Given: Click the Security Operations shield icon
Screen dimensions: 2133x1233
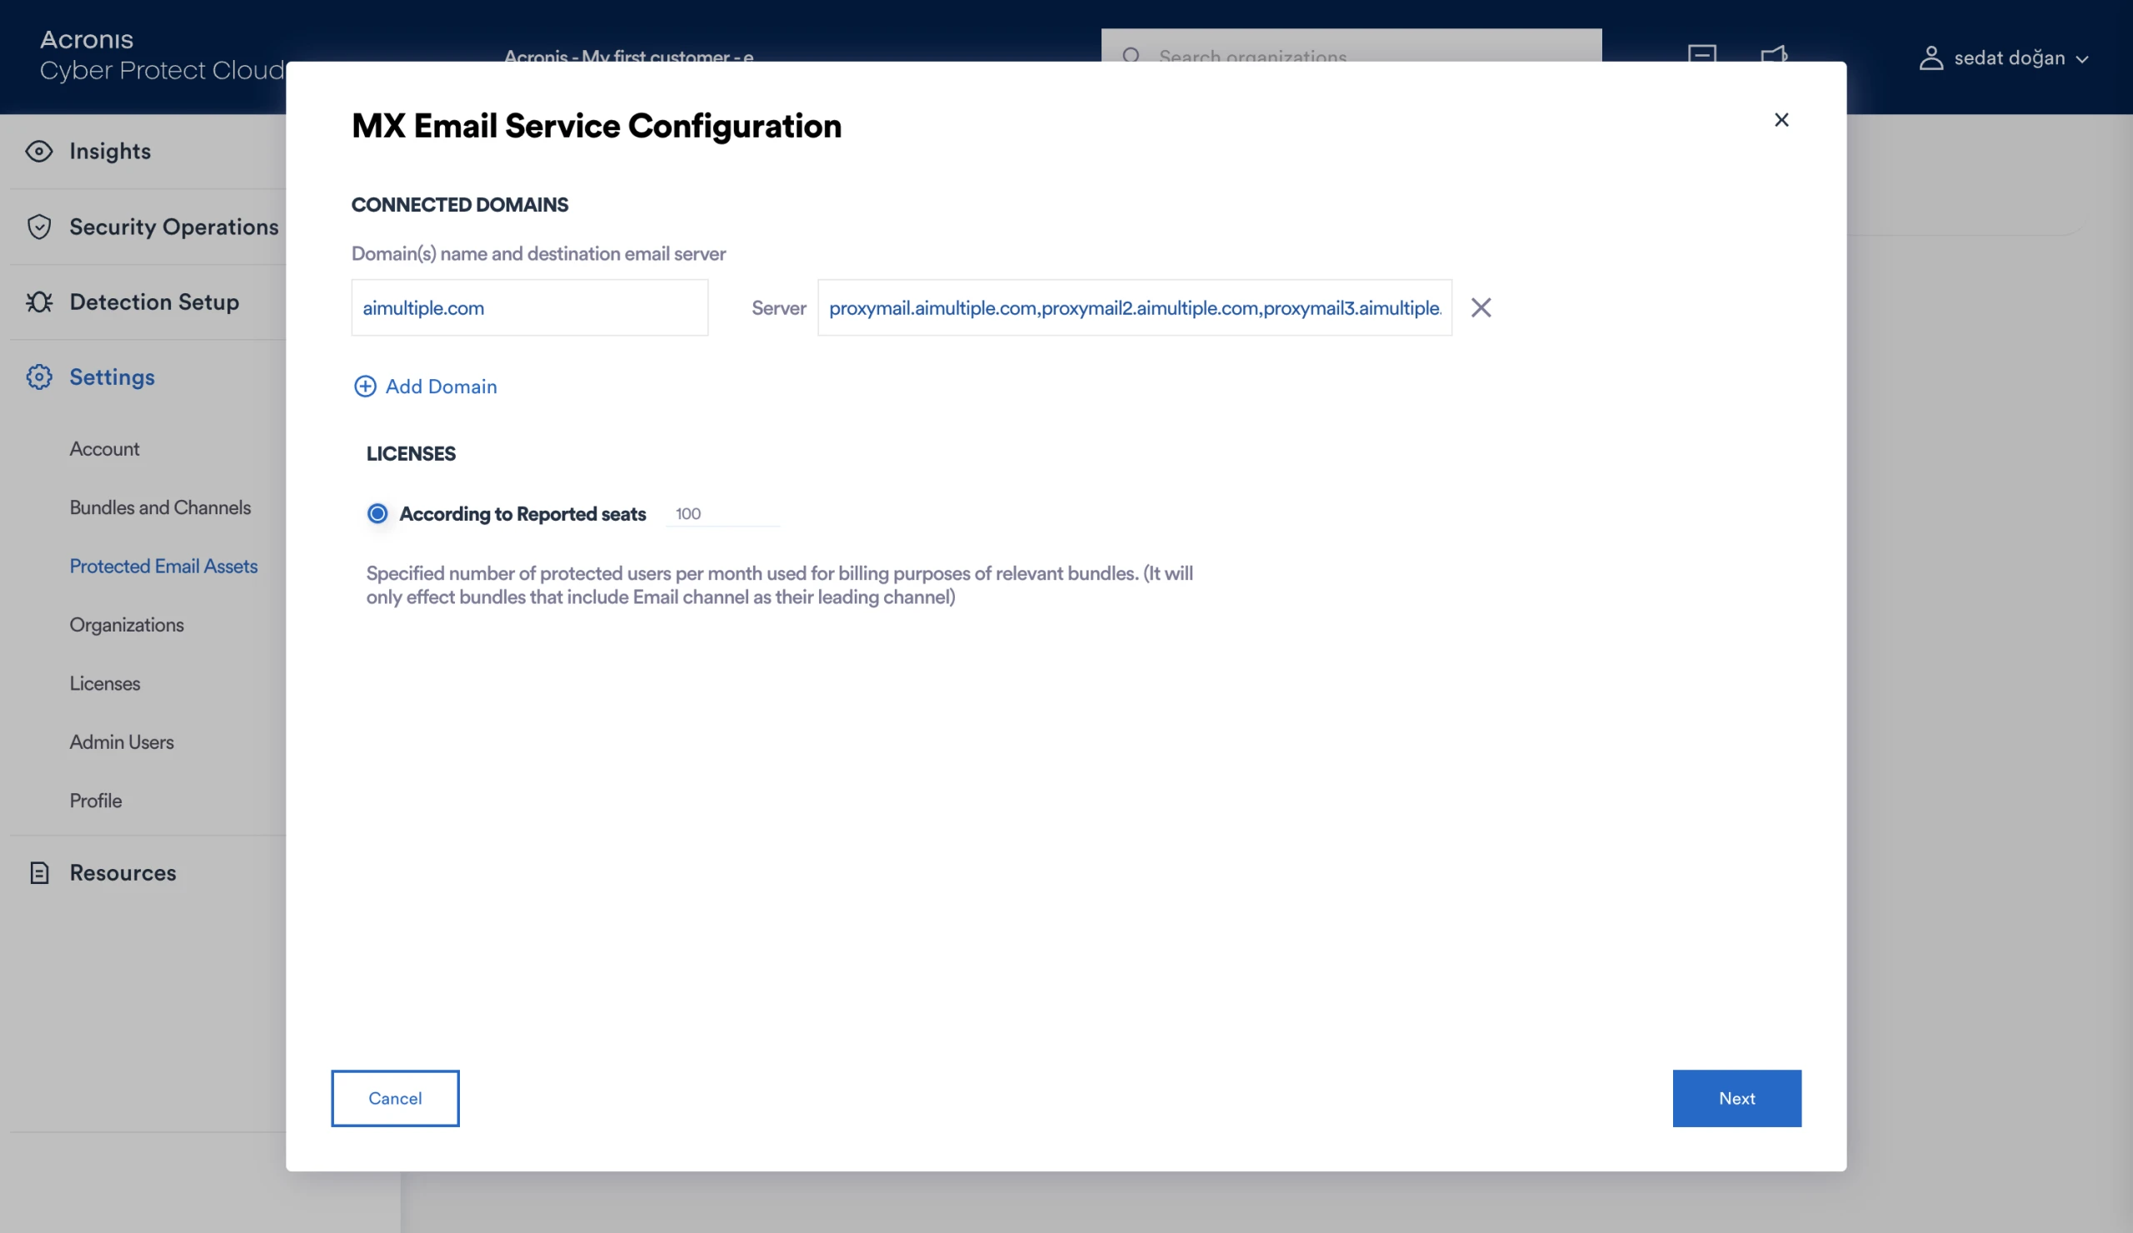Looking at the screenshot, I should (39, 227).
